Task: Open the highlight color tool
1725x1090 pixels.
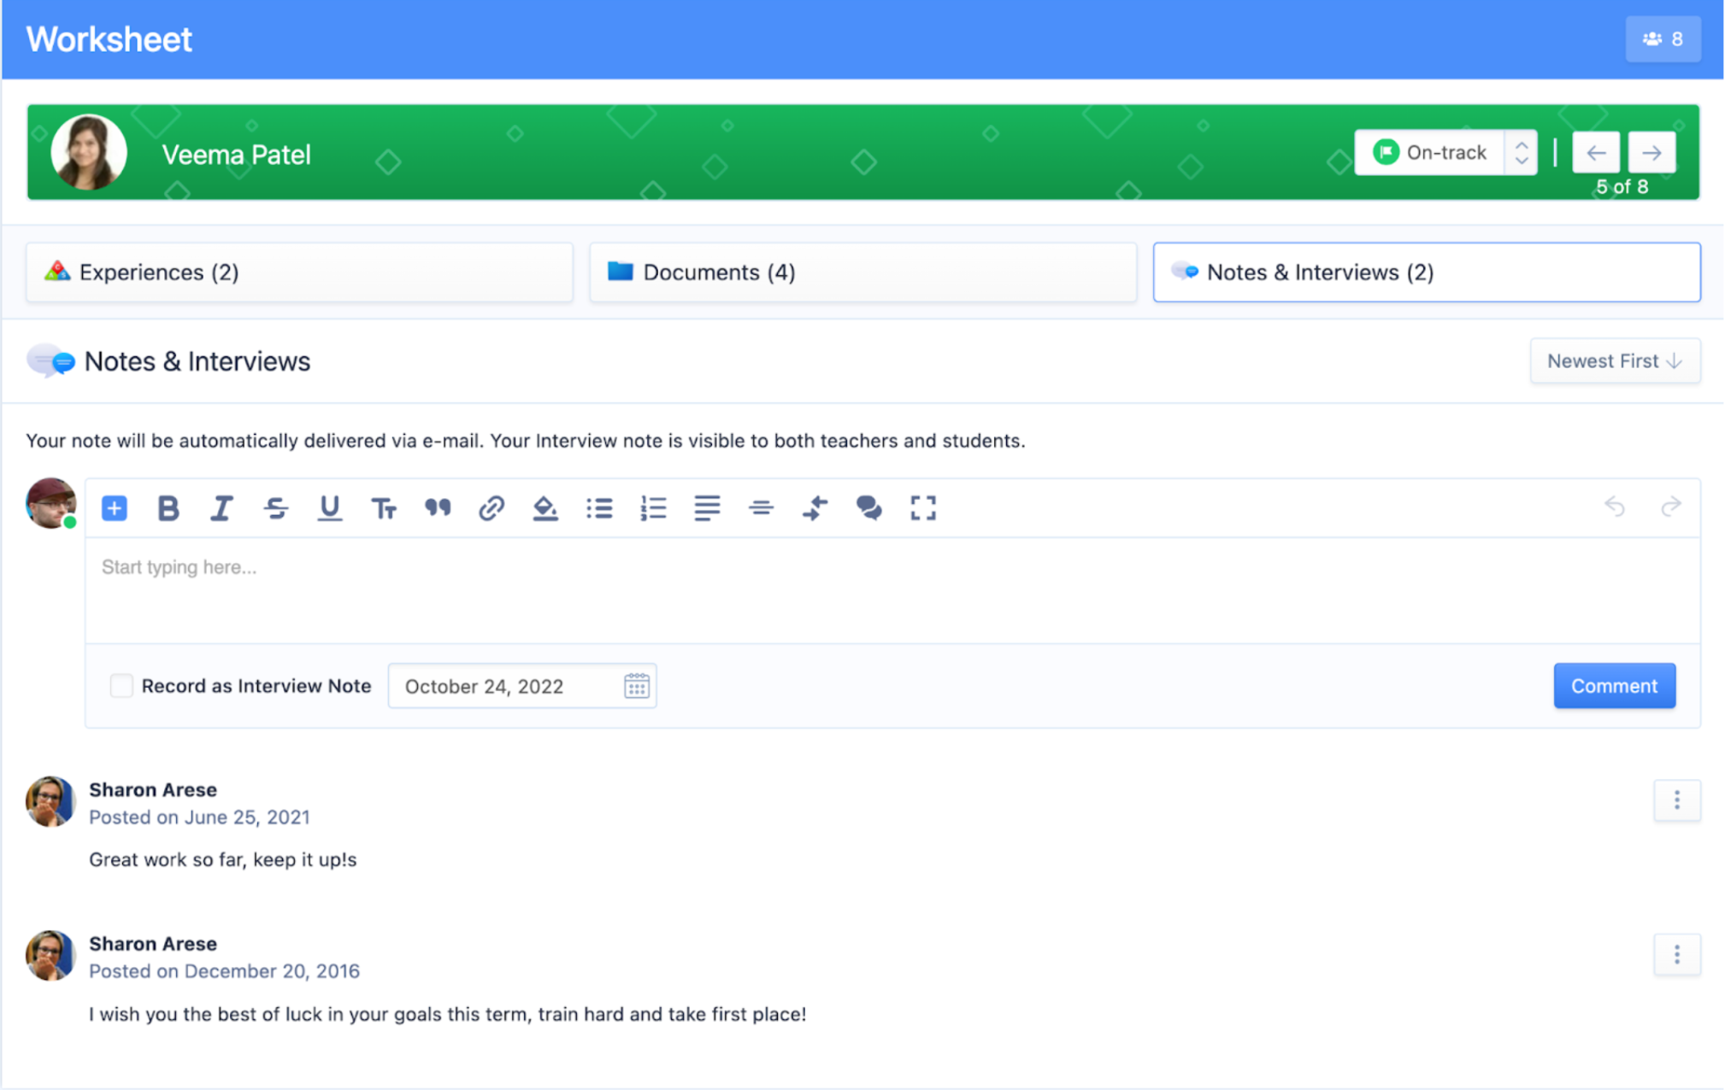Action: 545,507
